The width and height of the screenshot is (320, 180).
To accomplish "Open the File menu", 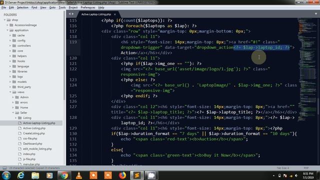I will [x=3, y=7].
